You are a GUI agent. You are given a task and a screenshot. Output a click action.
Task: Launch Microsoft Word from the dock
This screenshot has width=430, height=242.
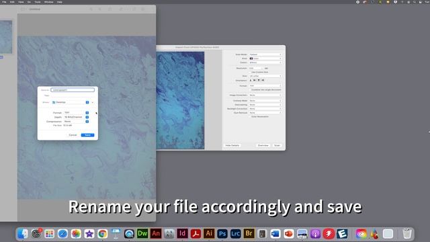click(275, 234)
